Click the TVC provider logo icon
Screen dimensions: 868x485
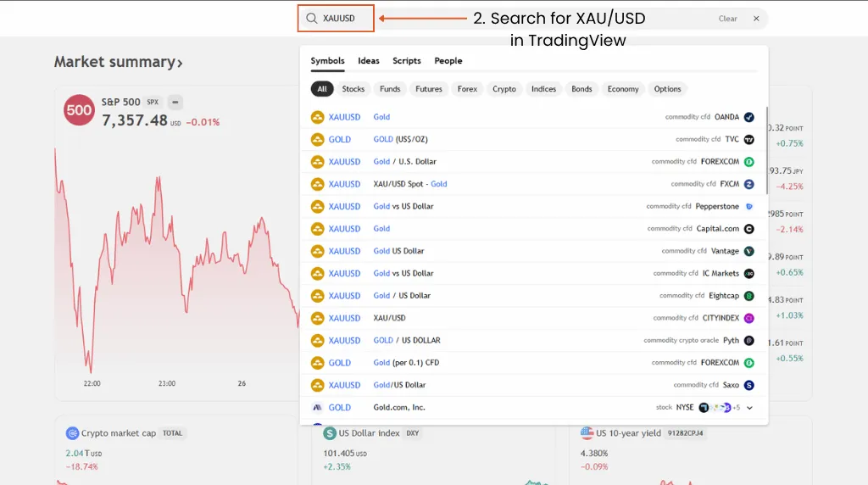click(x=749, y=140)
